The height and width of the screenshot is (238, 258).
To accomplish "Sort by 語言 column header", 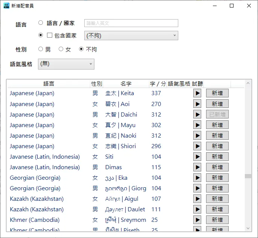I will [49, 84].
